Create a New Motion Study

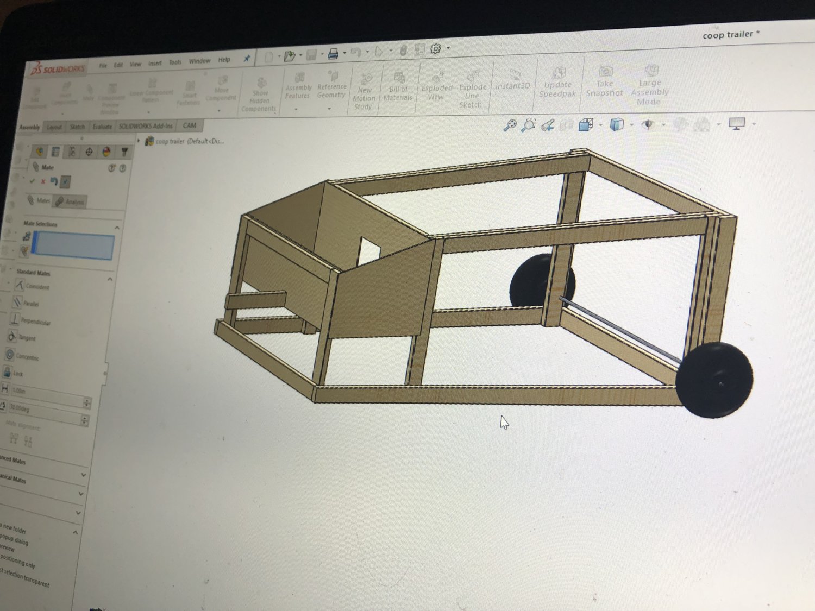[364, 91]
